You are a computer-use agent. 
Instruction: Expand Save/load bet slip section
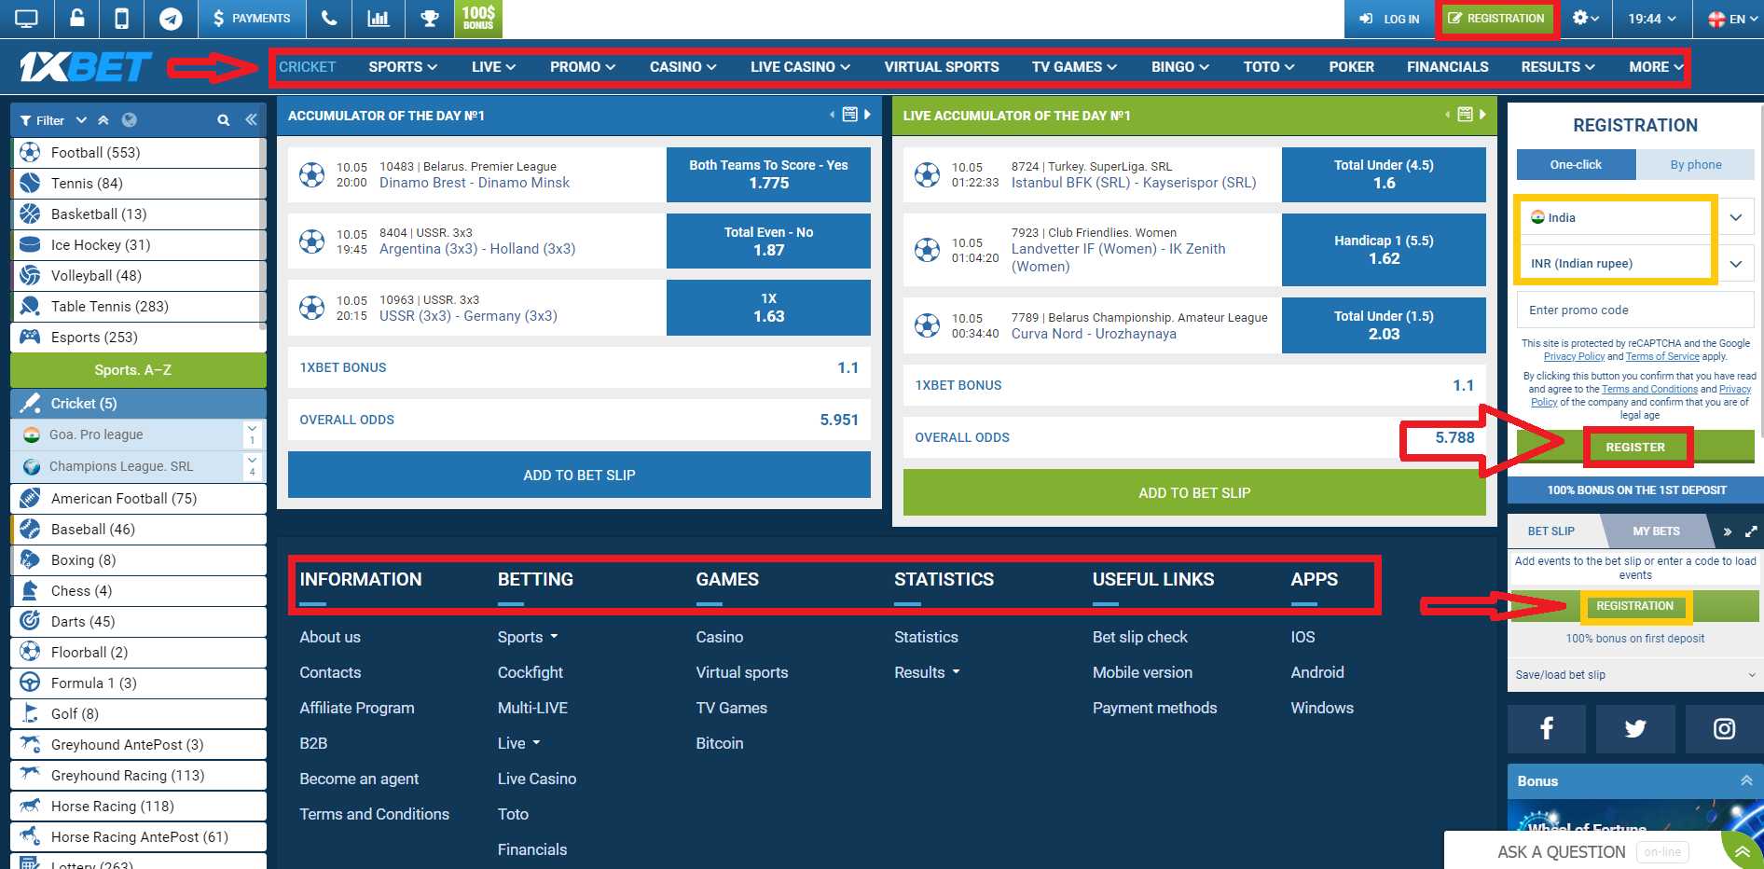pos(1635,675)
